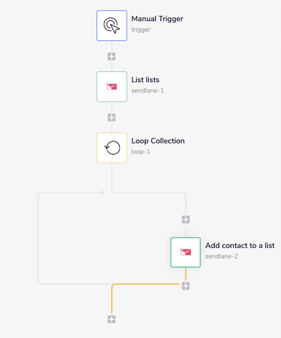This screenshot has height=338, width=281.
Task: Select the Add contact to a list label
Action: click(x=240, y=246)
